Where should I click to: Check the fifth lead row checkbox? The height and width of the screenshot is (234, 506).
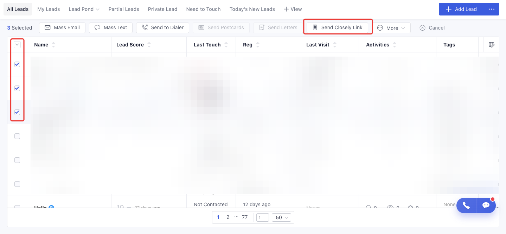tap(17, 160)
